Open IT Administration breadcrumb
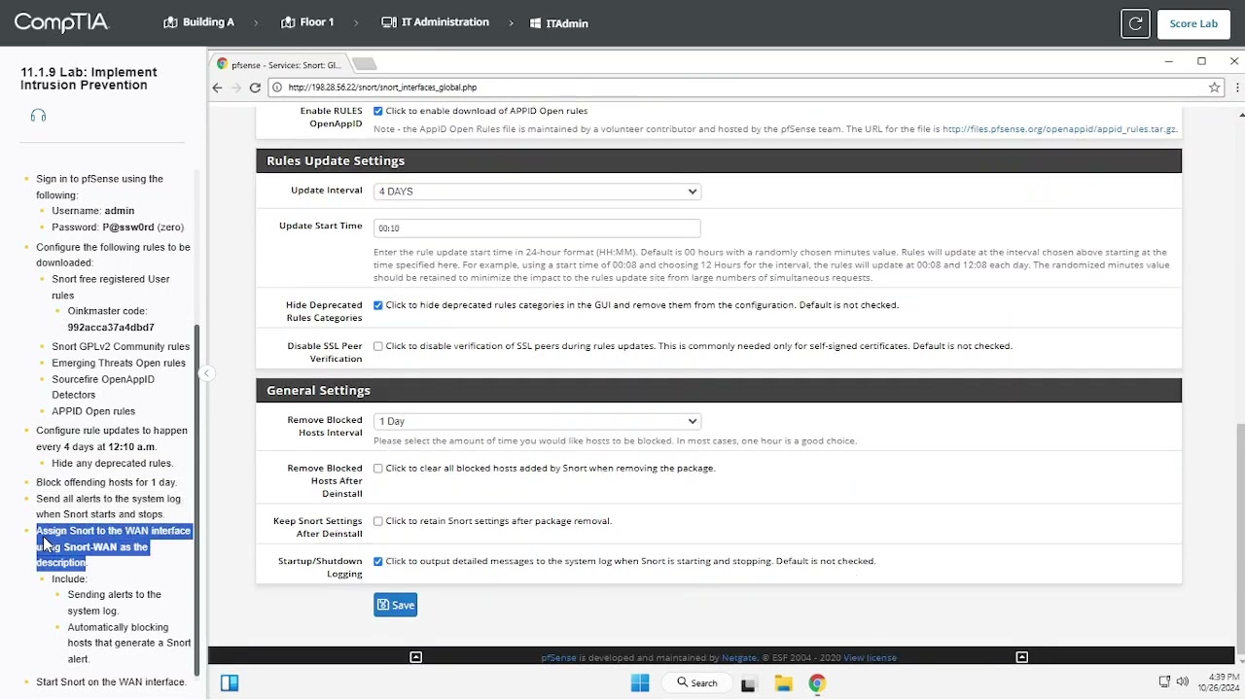This screenshot has width=1245, height=700. click(x=435, y=22)
